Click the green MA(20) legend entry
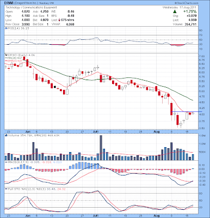Image resolution: width=210 pixels, height=218 pixels. coord(14,58)
